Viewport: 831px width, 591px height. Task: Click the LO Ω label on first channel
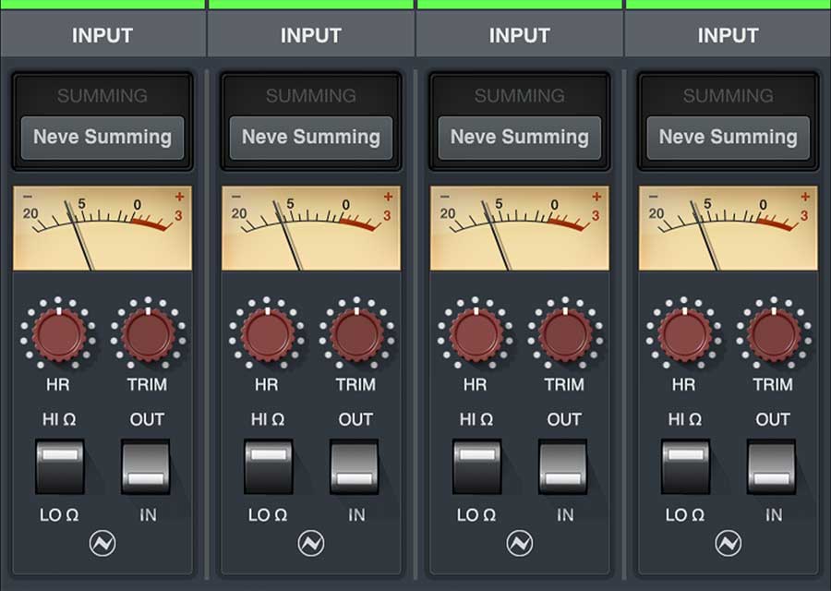[x=59, y=514]
